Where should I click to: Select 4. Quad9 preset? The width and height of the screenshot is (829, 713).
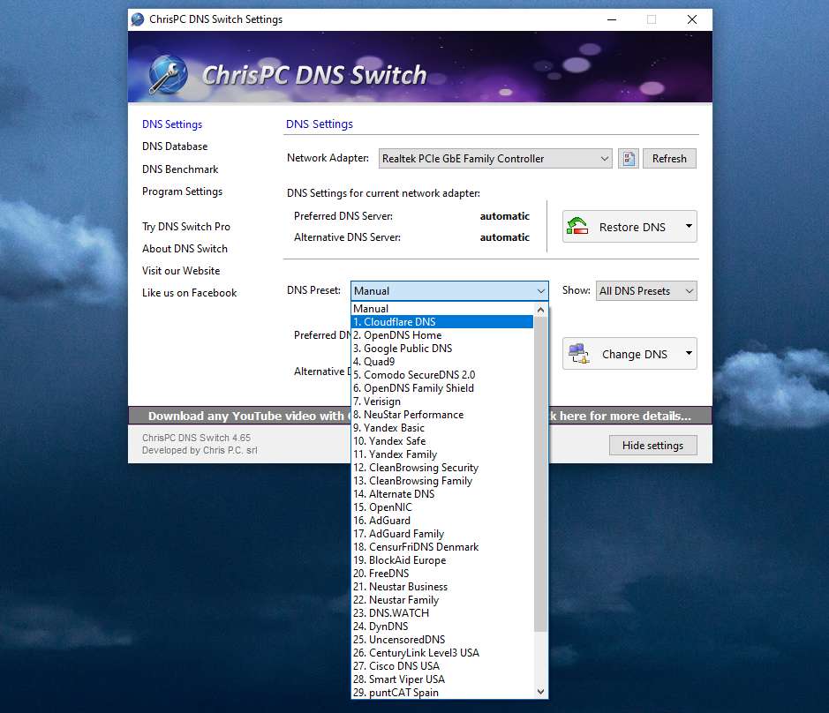442,362
